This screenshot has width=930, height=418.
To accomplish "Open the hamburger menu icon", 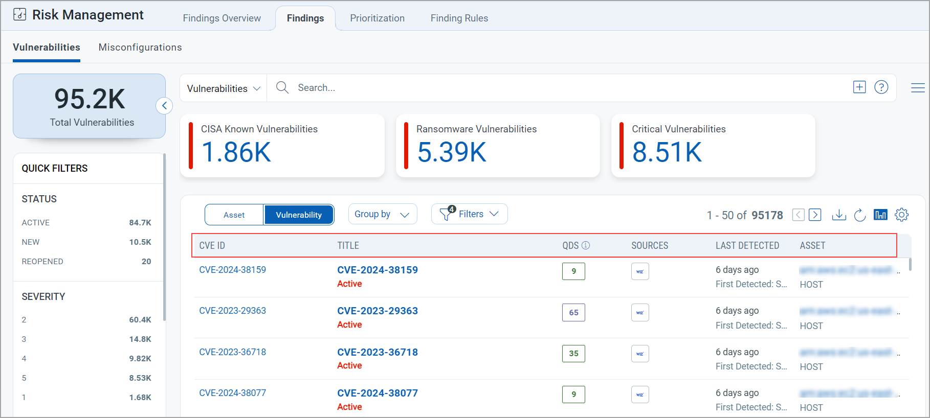I will point(918,88).
